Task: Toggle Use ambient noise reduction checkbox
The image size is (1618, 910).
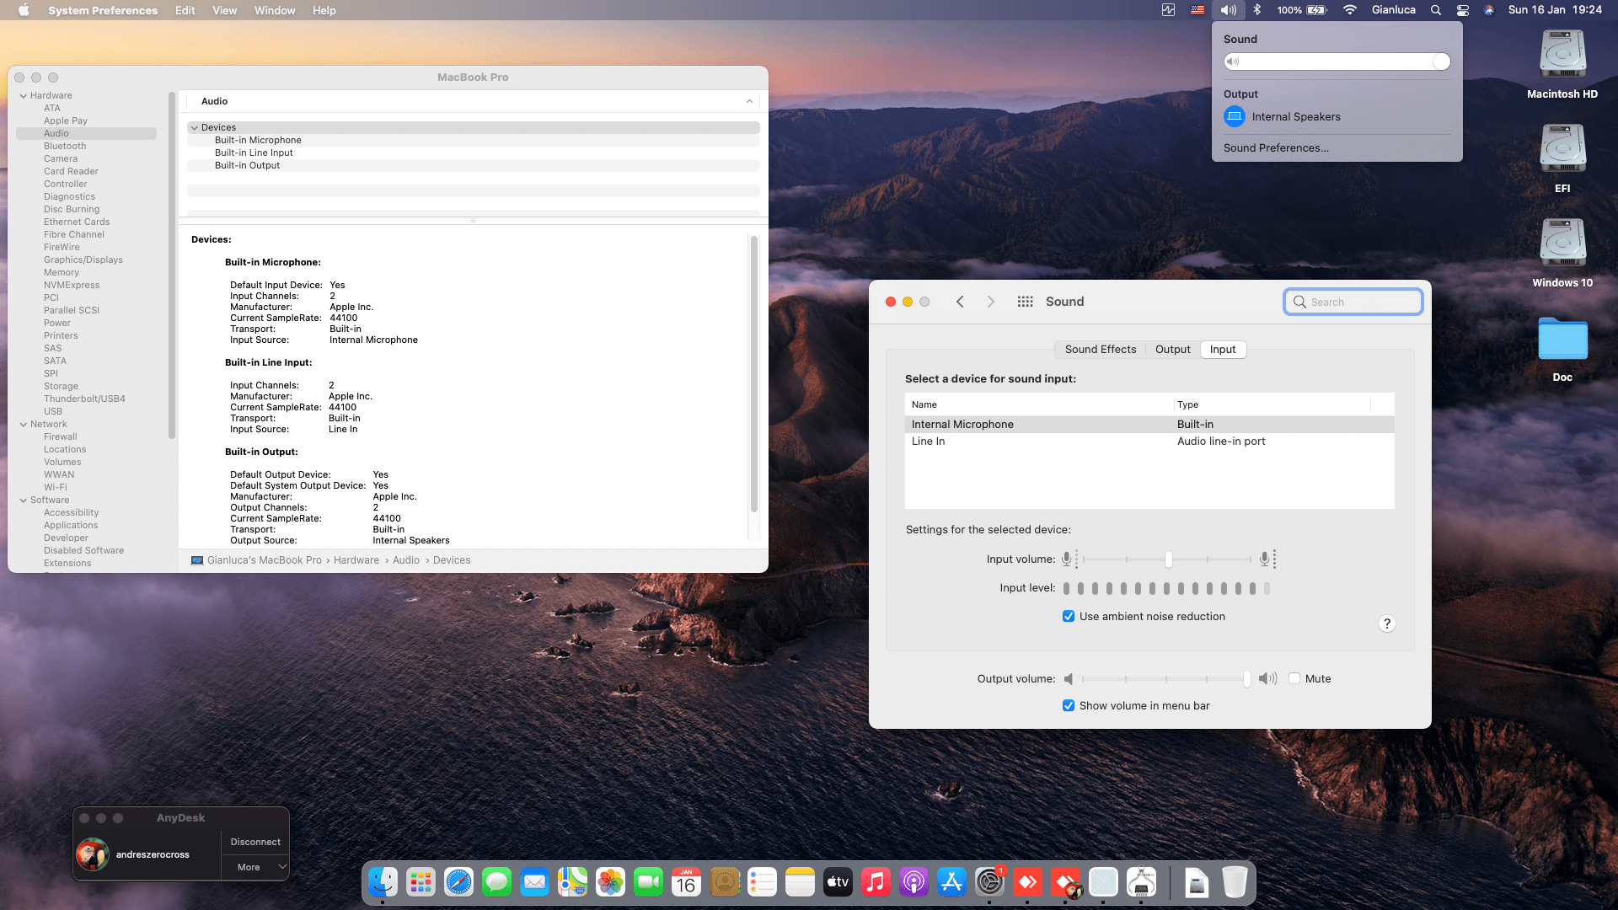Action: point(1069,616)
